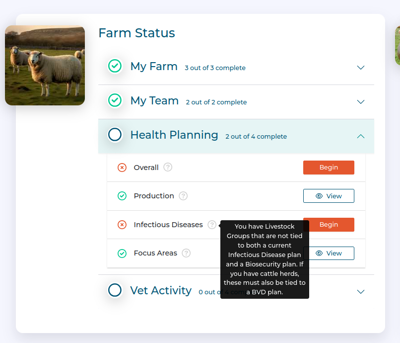Click the 2 out of 4 complete progress text
Image resolution: width=400 pixels, height=343 pixels.
[x=256, y=136]
